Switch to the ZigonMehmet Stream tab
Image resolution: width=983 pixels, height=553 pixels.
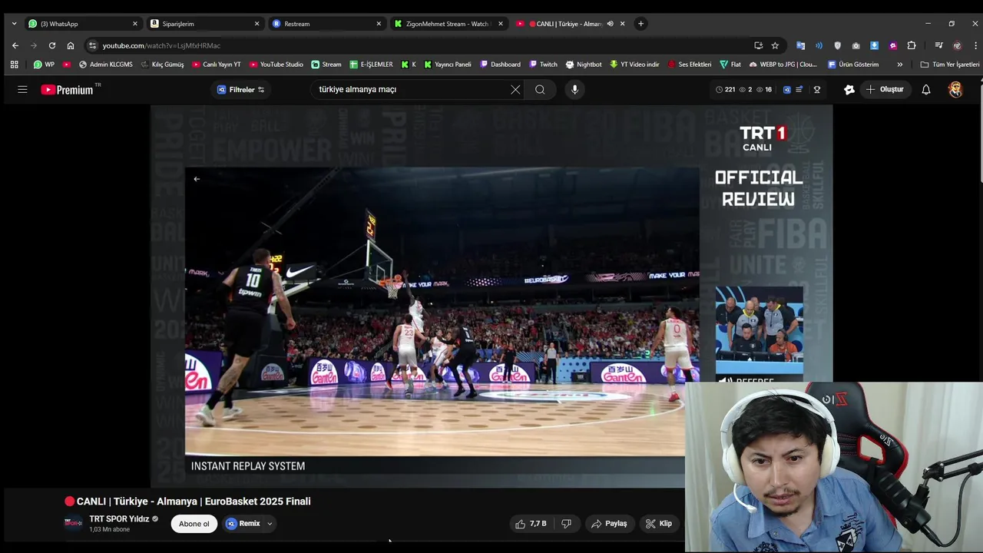pyautogui.click(x=448, y=24)
